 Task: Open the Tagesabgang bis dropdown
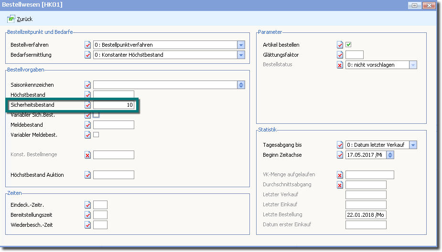[x=413, y=145]
